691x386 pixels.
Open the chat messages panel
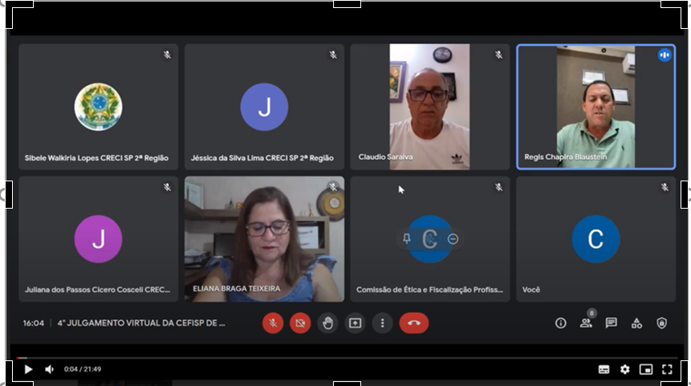coord(611,323)
